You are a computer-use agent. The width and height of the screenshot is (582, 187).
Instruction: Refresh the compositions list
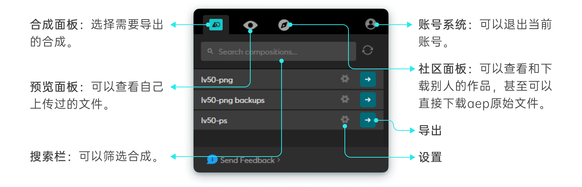(367, 50)
